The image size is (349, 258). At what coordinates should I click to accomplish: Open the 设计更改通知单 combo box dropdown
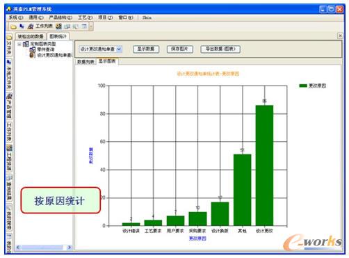pos(119,49)
